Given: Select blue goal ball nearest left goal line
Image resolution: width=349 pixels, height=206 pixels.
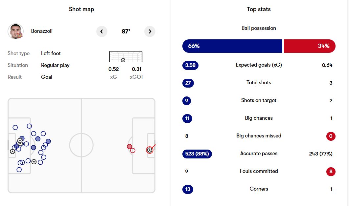Looking at the screenshot, I should 12,151.
